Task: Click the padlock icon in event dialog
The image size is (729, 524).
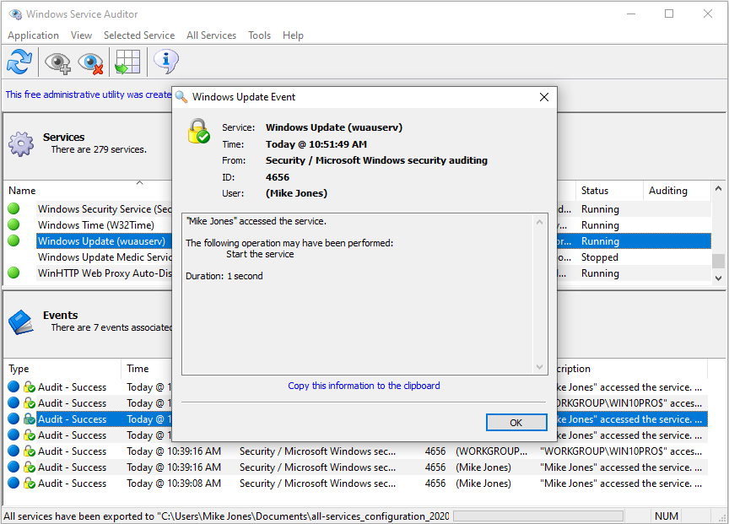Action: coord(198,131)
